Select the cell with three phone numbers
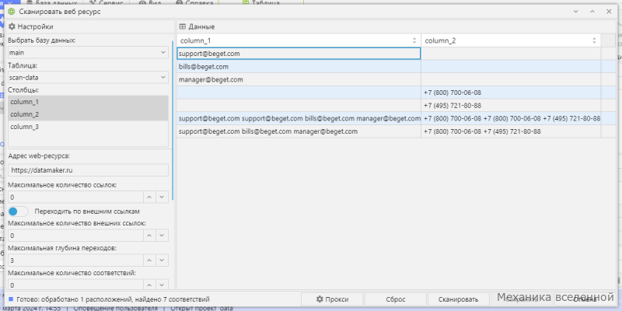The height and width of the screenshot is (311, 622). pos(511,118)
